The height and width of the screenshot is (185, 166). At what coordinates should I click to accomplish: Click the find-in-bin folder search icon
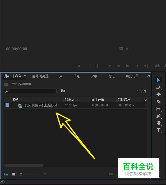click(x=63, y=91)
